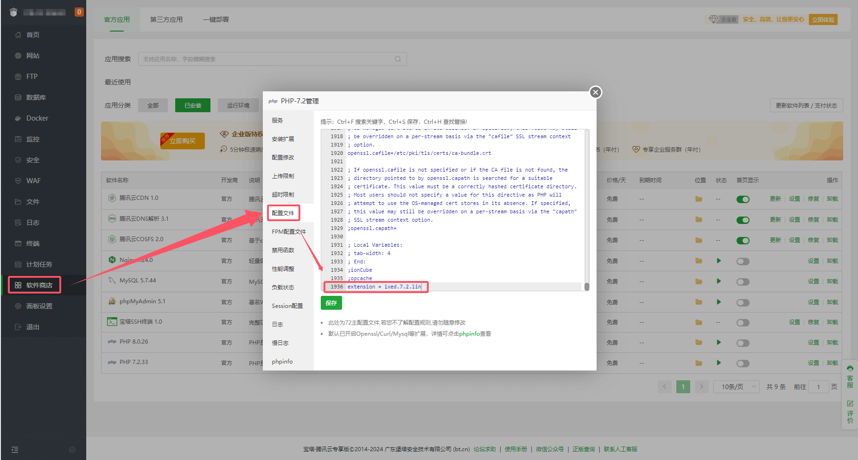Open the 日志 log icon
Viewport: 858px width, 460px height.
tap(18, 223)
